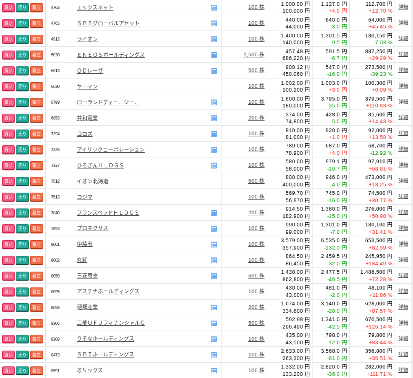This screenshot has width=413, height=378.
Task: Open calendar icon for QDレーザ
Action: [214, 71]
